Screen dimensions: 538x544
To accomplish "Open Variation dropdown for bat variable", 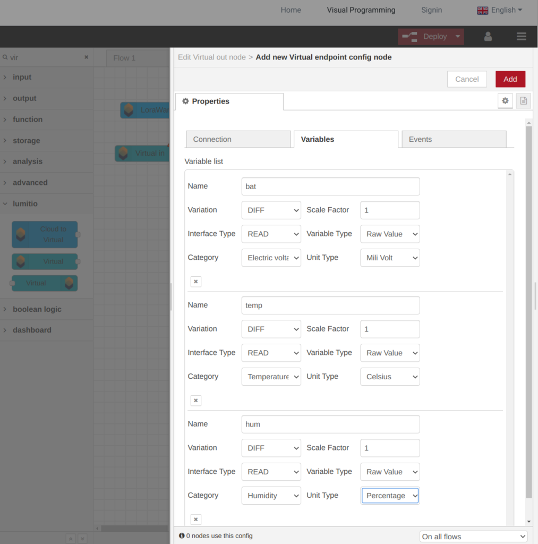I will (x=271, y=210).
